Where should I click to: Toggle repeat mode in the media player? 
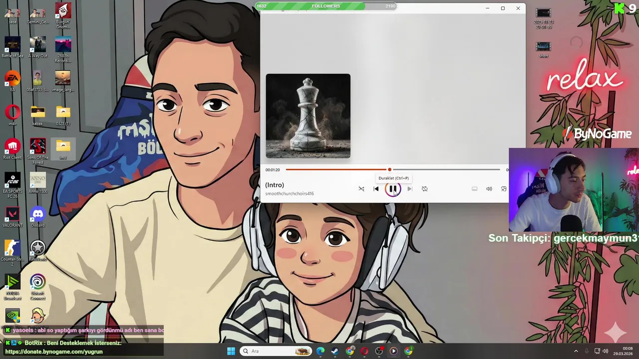(x=425, y=189)
